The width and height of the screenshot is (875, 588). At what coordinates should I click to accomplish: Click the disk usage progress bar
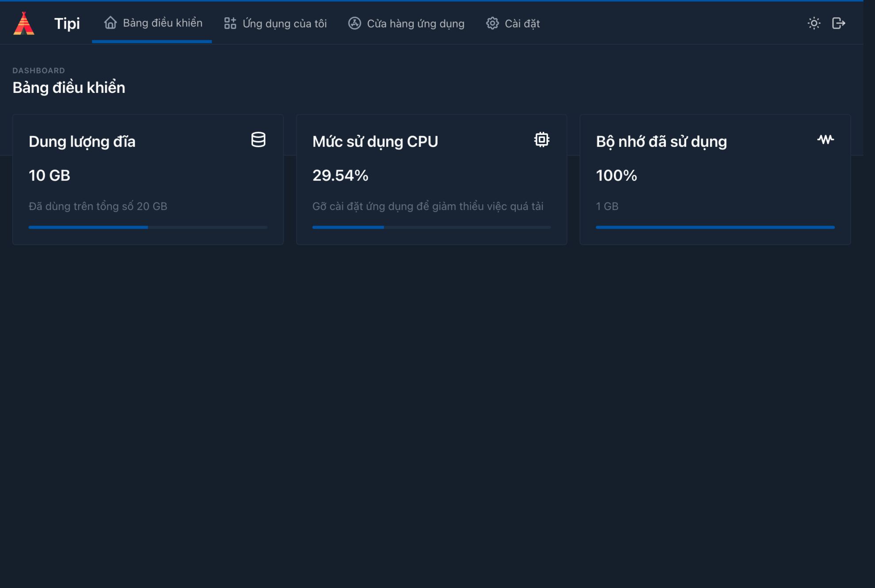pyautogui.click(x=148, y=227)
